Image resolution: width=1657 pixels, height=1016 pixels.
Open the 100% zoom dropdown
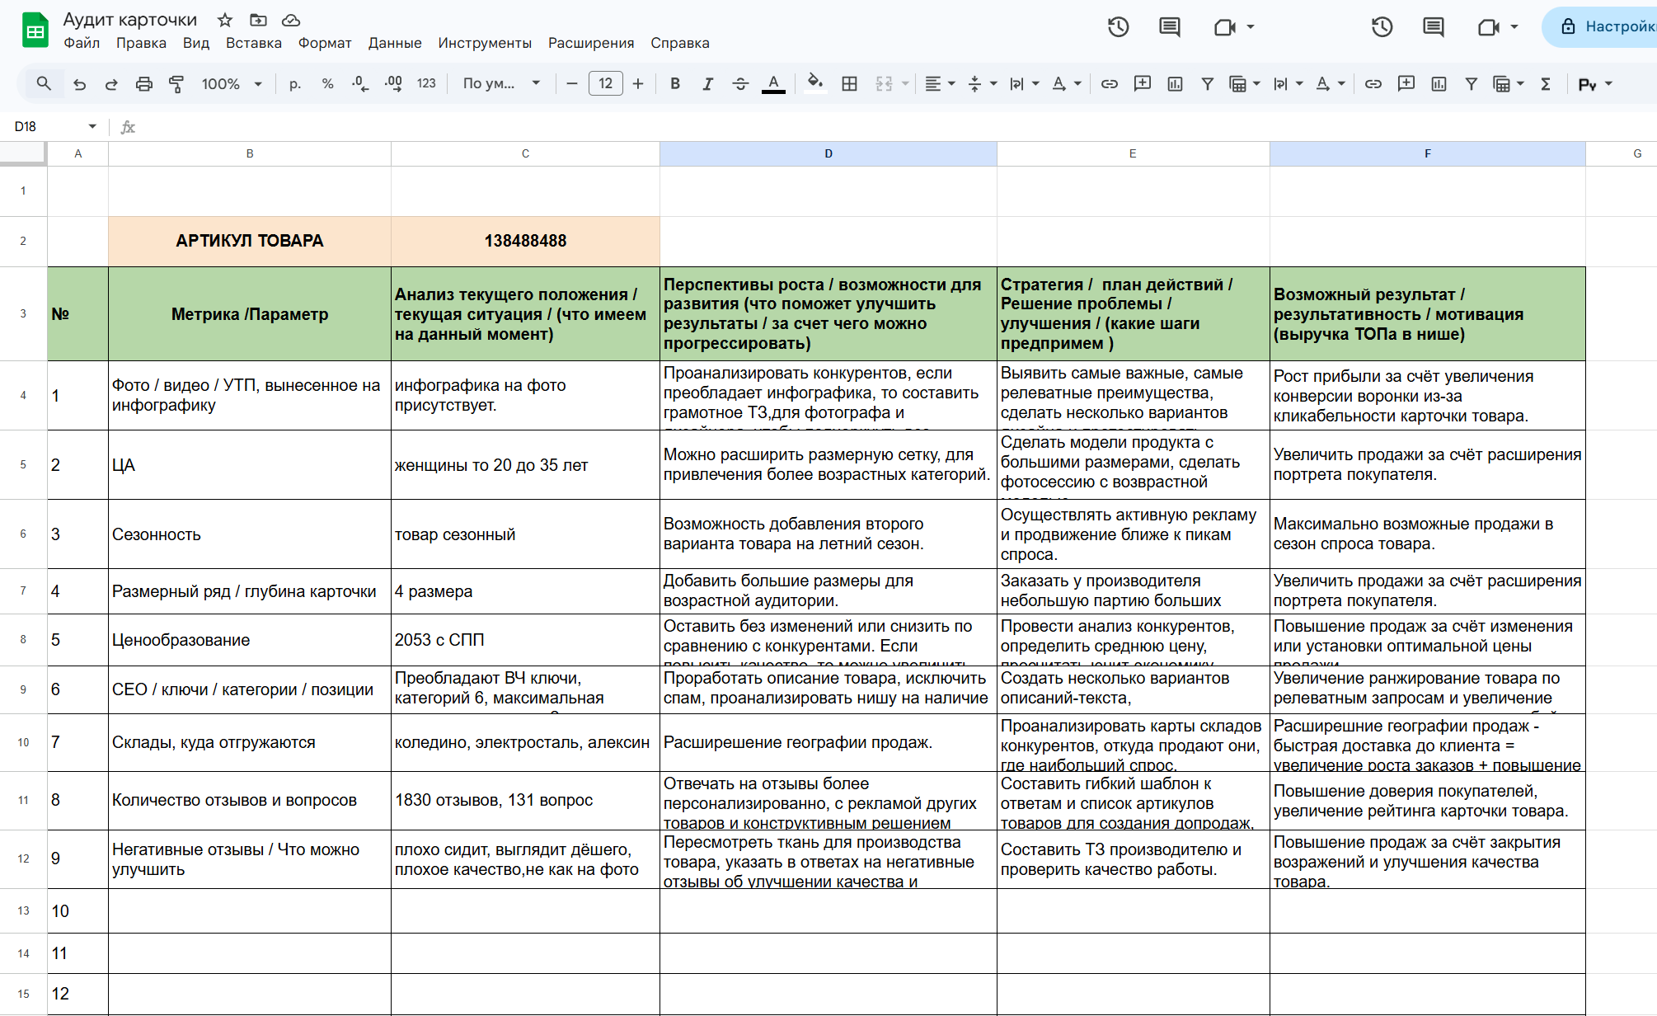pyautogui.click(x=232, y=83)
